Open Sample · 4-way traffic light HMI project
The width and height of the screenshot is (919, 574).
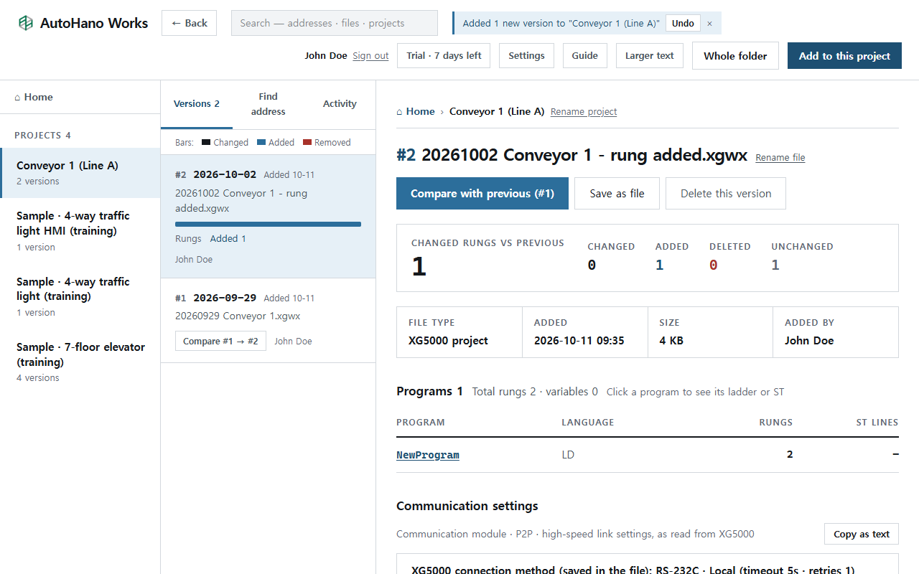[80, 231]
